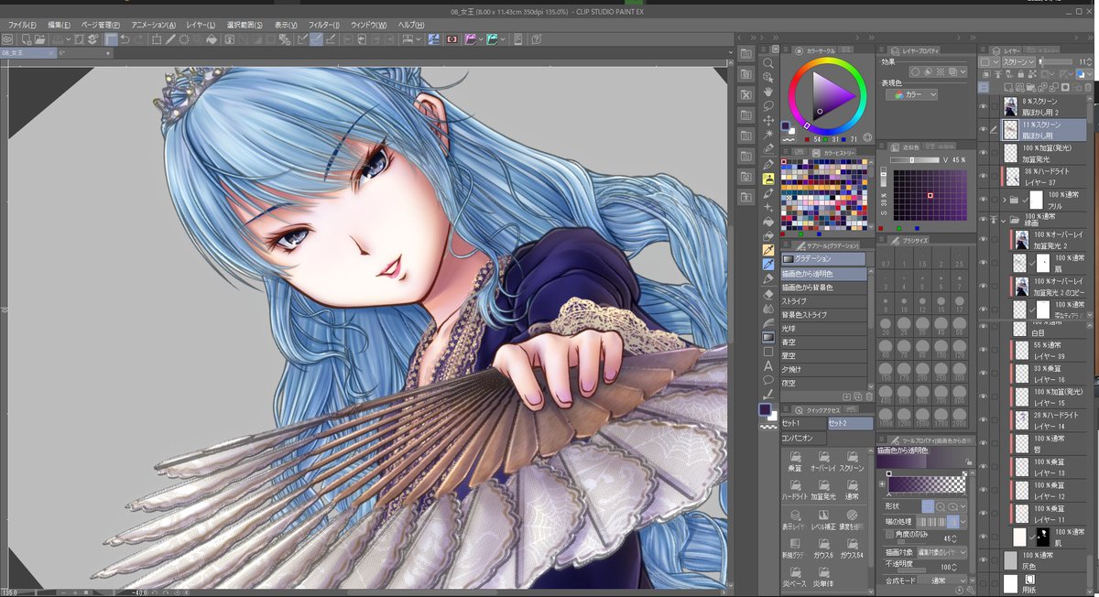Select the Figure rectangle tool
Viewport: 1099px width, 597px height.
point(768,352)
